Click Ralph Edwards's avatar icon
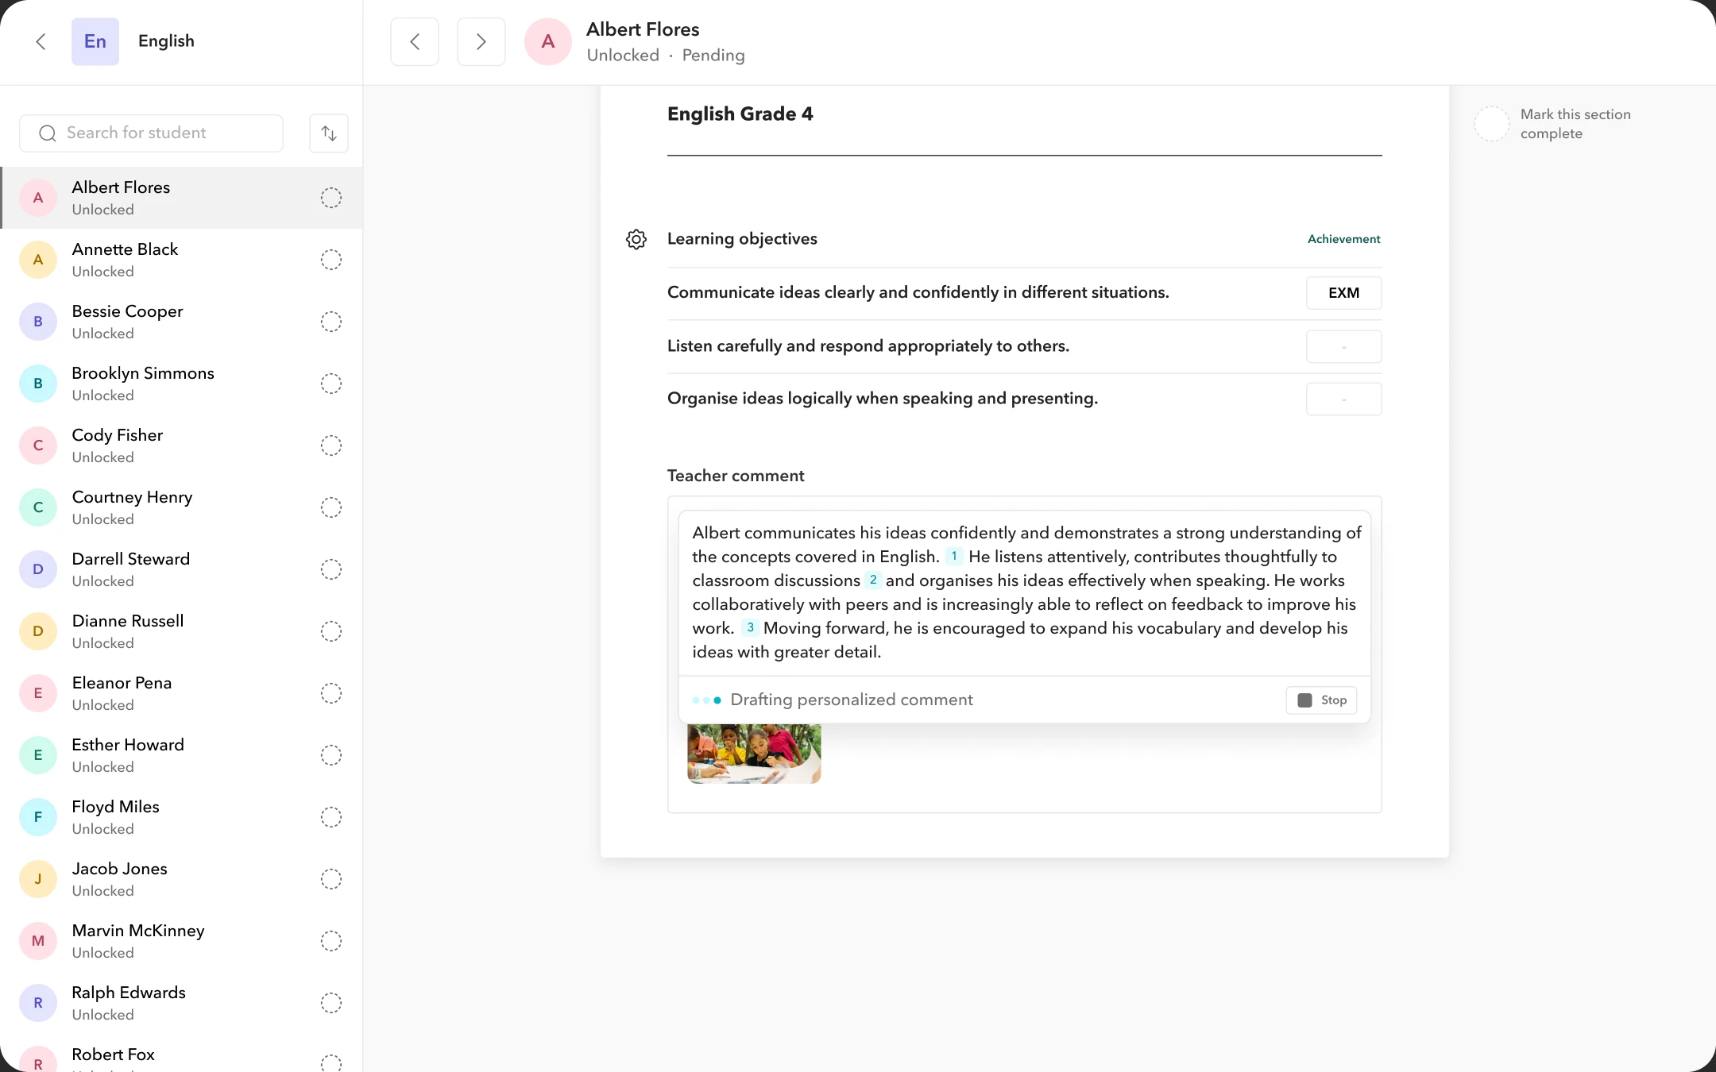 pos(38,1003)
